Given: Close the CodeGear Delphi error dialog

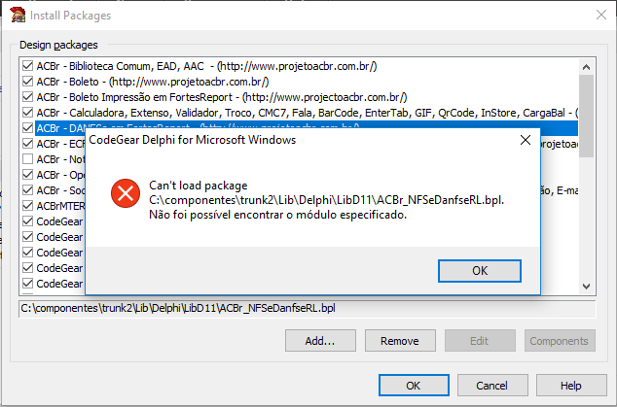Looking at the screenshot, I should tap(526, 140).
